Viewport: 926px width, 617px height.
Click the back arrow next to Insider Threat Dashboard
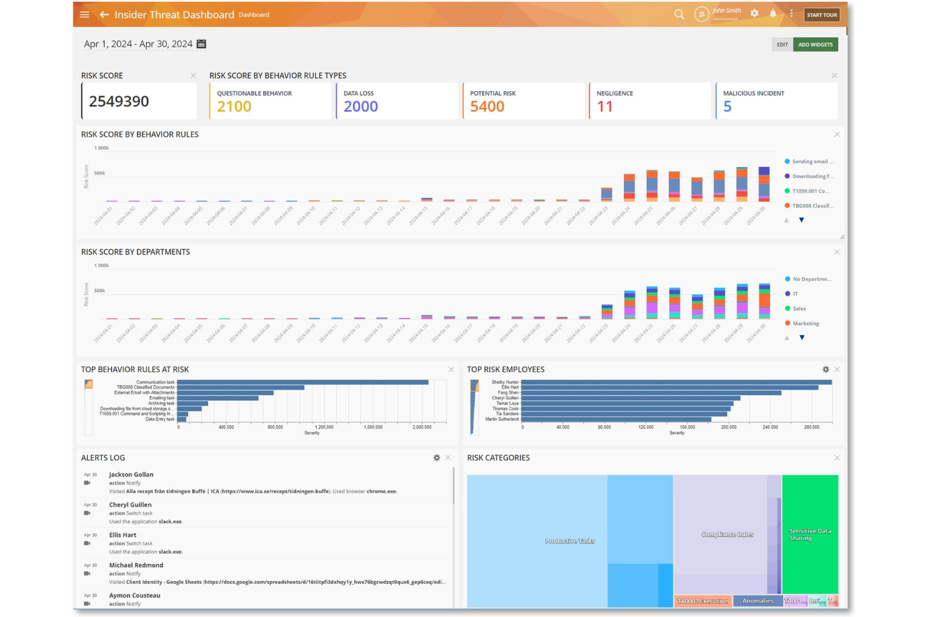pyautogui.click(x=104, y=14)
